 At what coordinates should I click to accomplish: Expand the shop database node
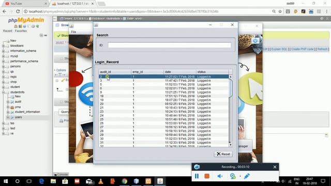click(x=3, y=82)
